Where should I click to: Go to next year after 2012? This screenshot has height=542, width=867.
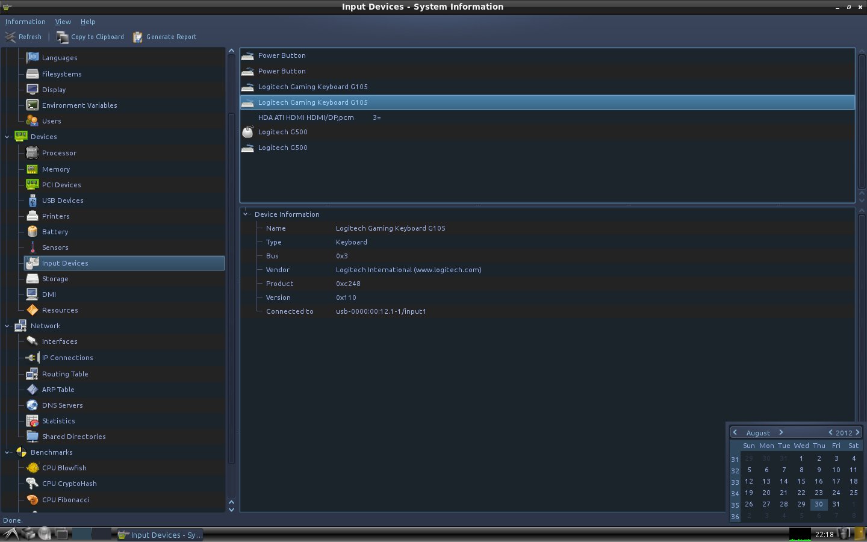(858, 432)
